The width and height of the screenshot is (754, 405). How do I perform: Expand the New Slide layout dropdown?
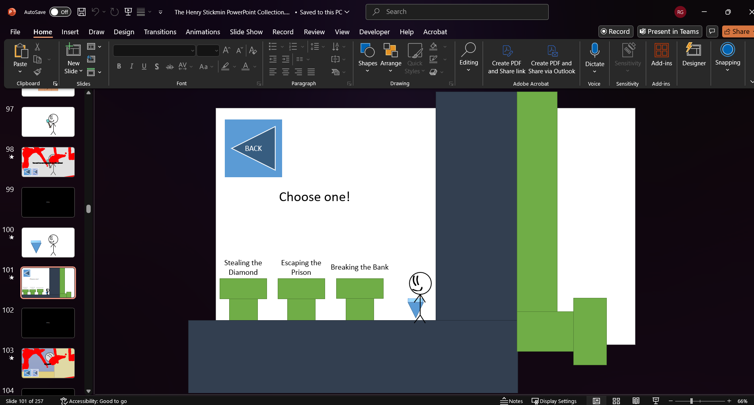(81, 71)
